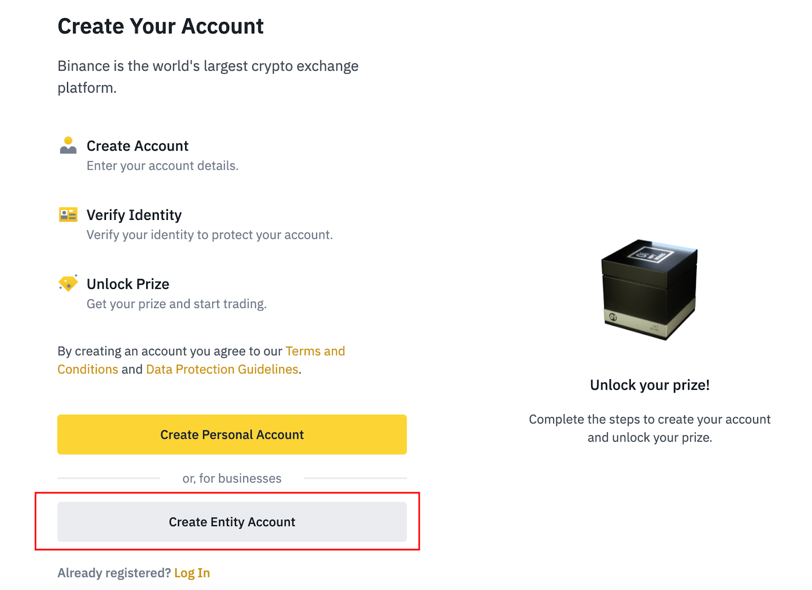Open the Data Protection Guidelines link
812x590 pixels.
pos(222,369)
